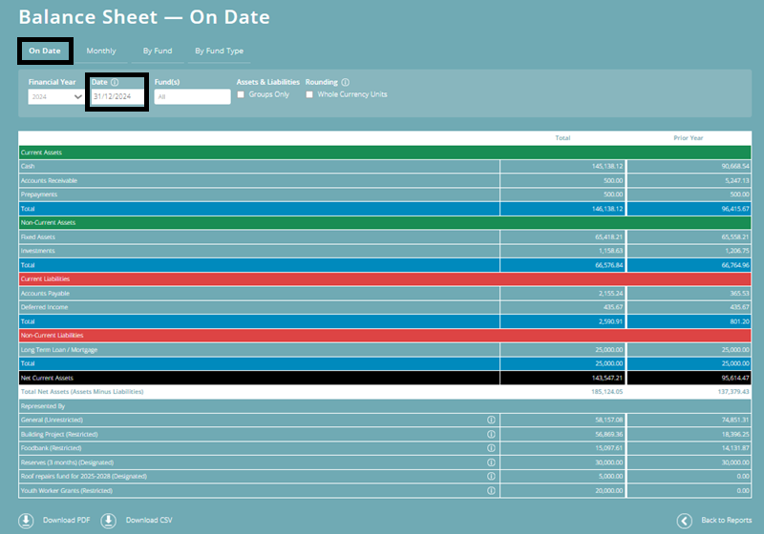Click the Accounts Receivable row label

(x=49, y=180)
